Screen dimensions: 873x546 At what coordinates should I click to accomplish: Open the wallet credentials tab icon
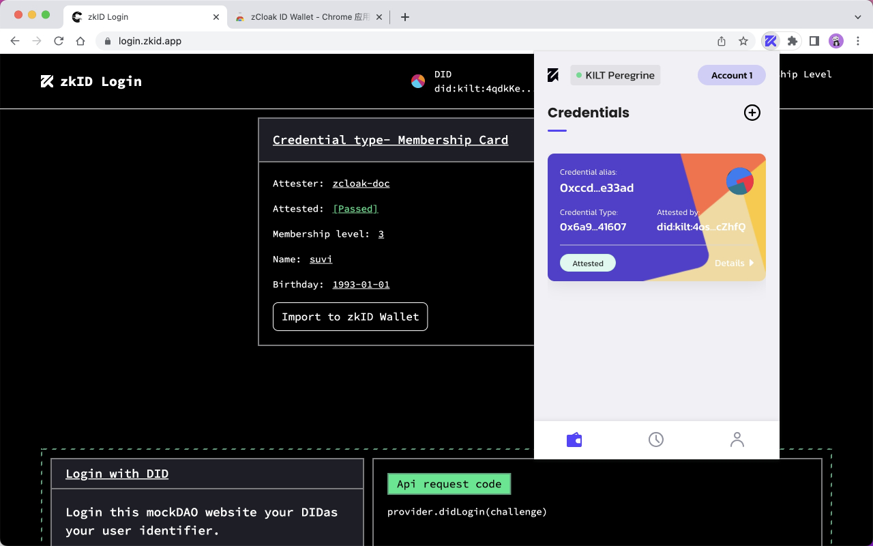click(574, 440)
